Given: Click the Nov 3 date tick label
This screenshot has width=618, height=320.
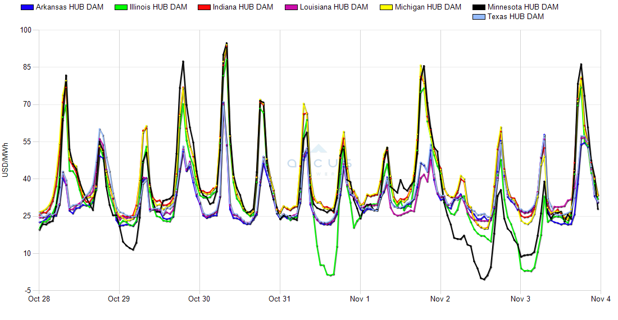Looking at the screenshot, I should pyautogui.click(x=520, y=299).
